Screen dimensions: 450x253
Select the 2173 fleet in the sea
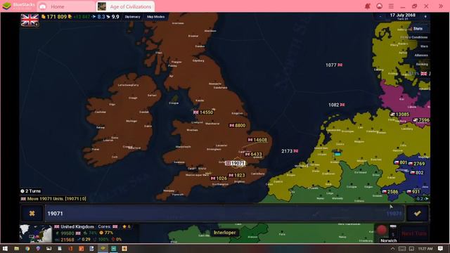coord(290,151)
